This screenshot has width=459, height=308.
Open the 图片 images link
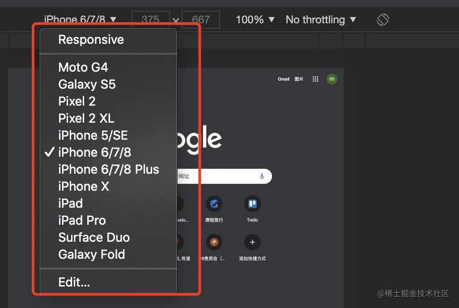point(299,79)
